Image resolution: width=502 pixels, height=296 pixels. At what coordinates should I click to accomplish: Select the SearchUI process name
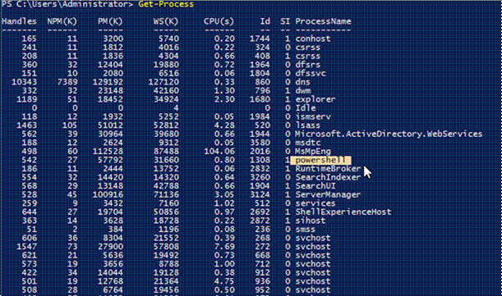[x=315, y=186]
